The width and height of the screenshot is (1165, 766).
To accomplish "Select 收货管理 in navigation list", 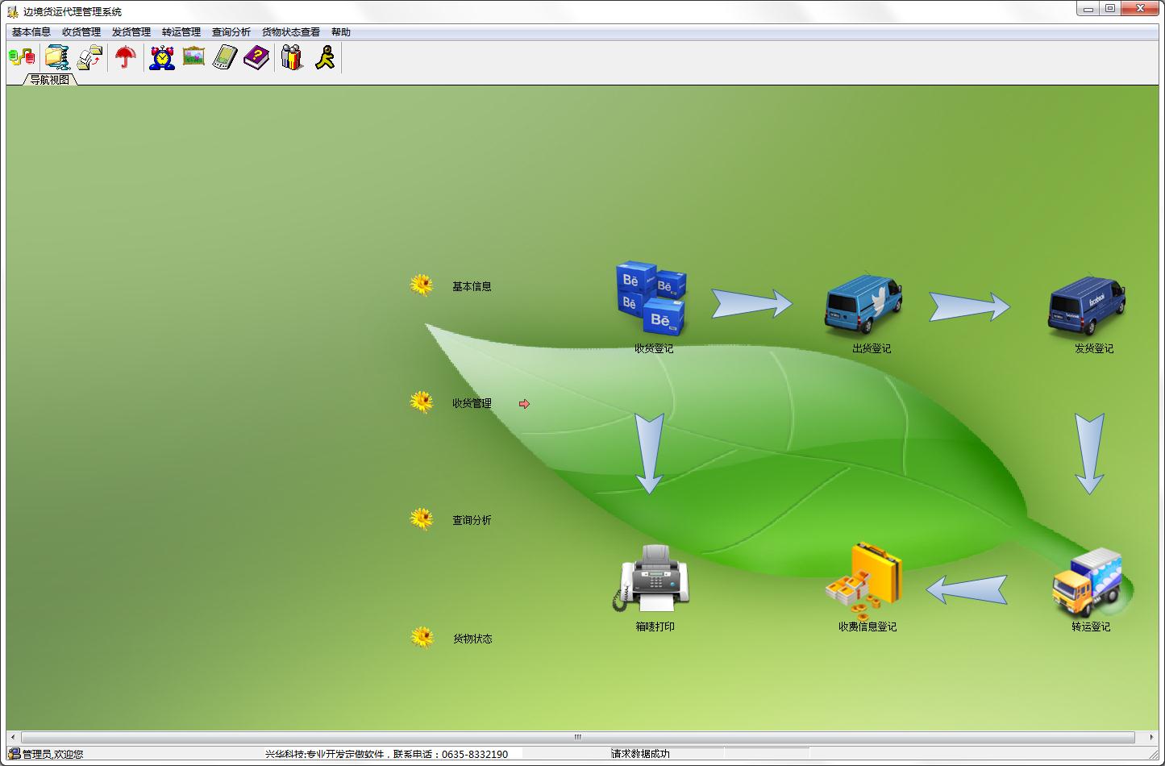I will pos(472,403).
